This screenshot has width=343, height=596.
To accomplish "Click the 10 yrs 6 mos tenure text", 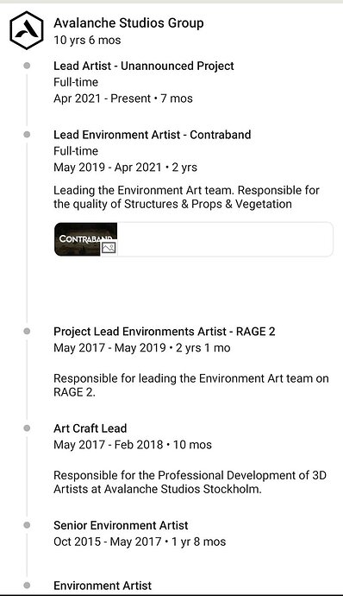I will (87, 41).
